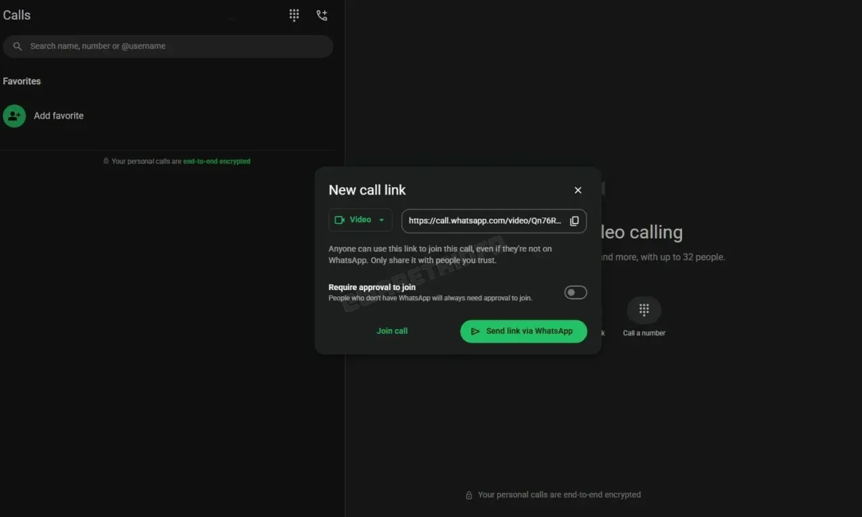Click the New call link dialog title

(367, 191)
